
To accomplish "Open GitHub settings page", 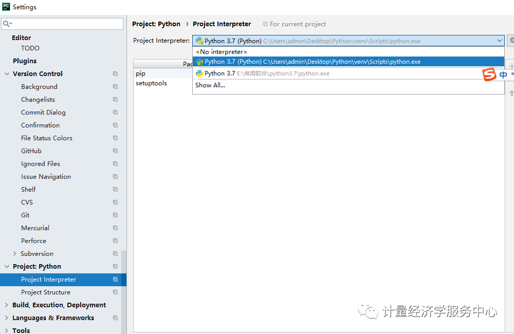I will 31,151.
